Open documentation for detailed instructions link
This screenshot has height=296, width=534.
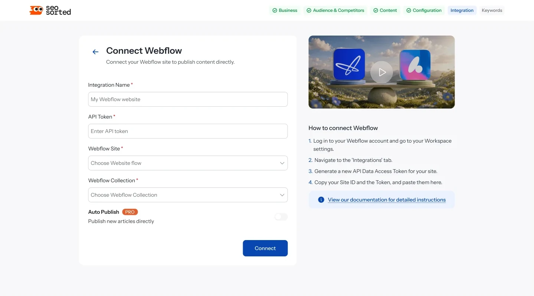point(387,200)
